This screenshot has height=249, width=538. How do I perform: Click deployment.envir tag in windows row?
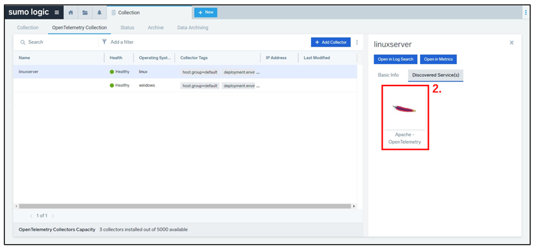click(239, 85)
